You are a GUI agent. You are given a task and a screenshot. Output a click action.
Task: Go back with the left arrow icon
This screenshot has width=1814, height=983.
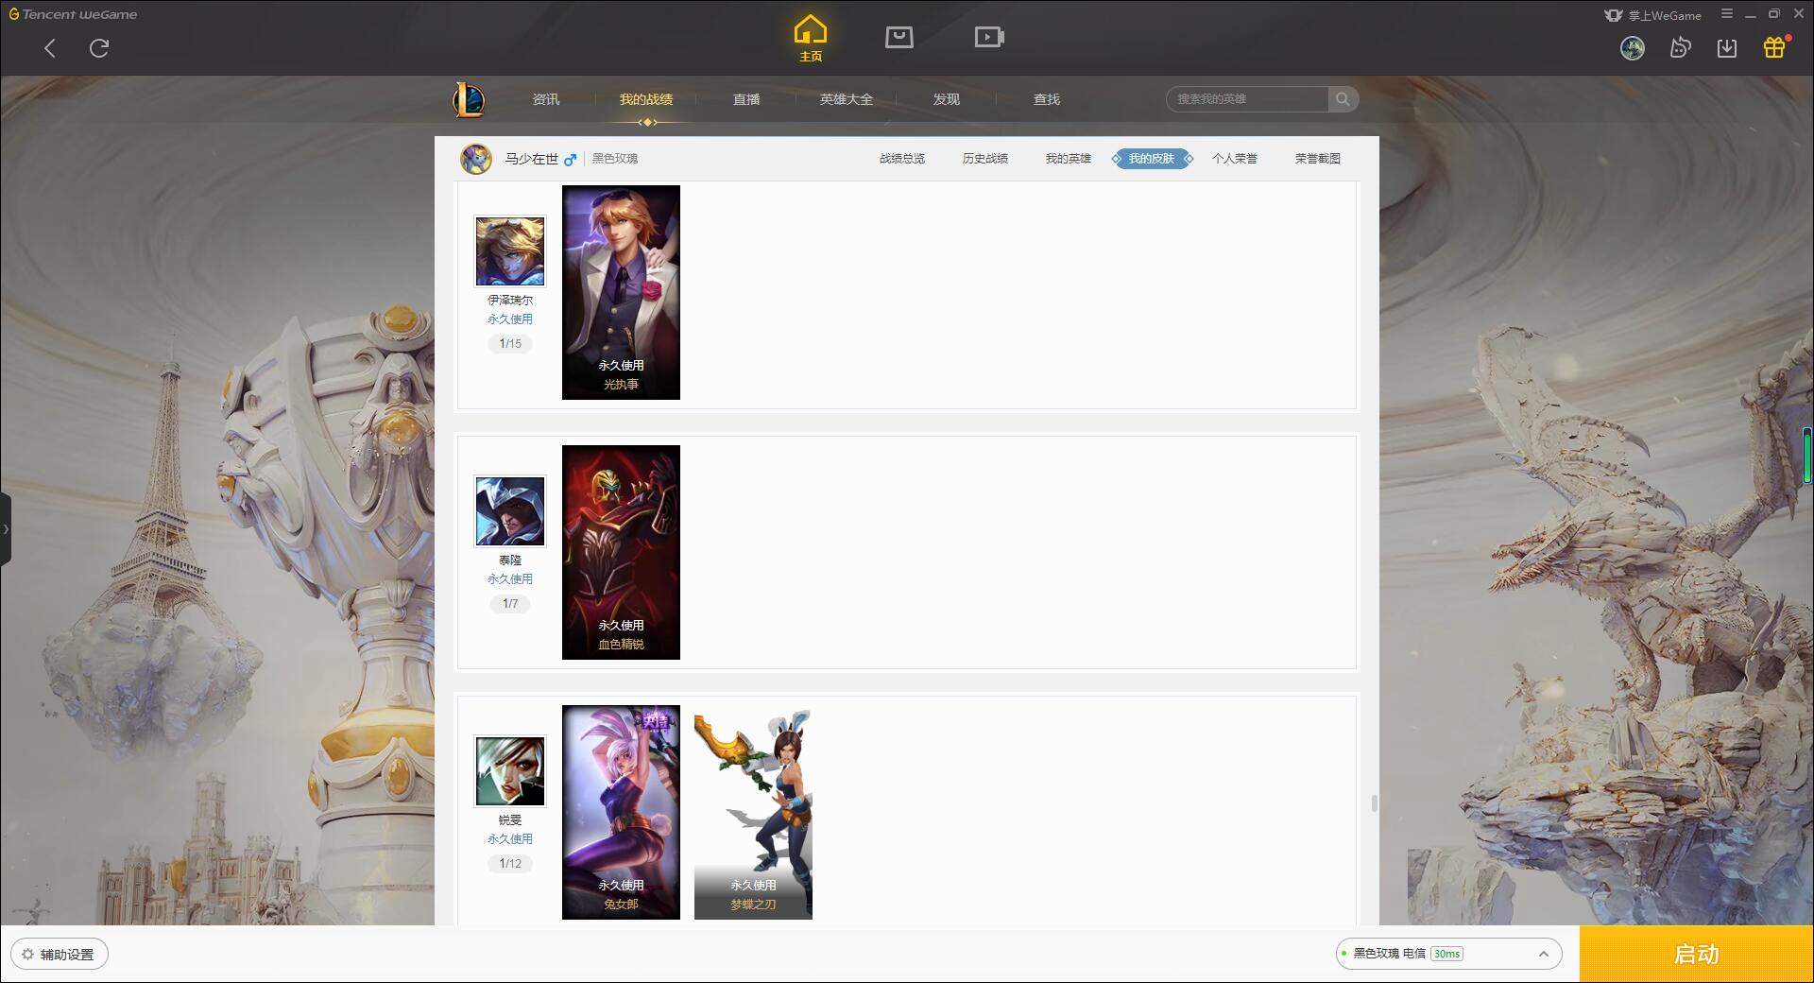(50, 48)
